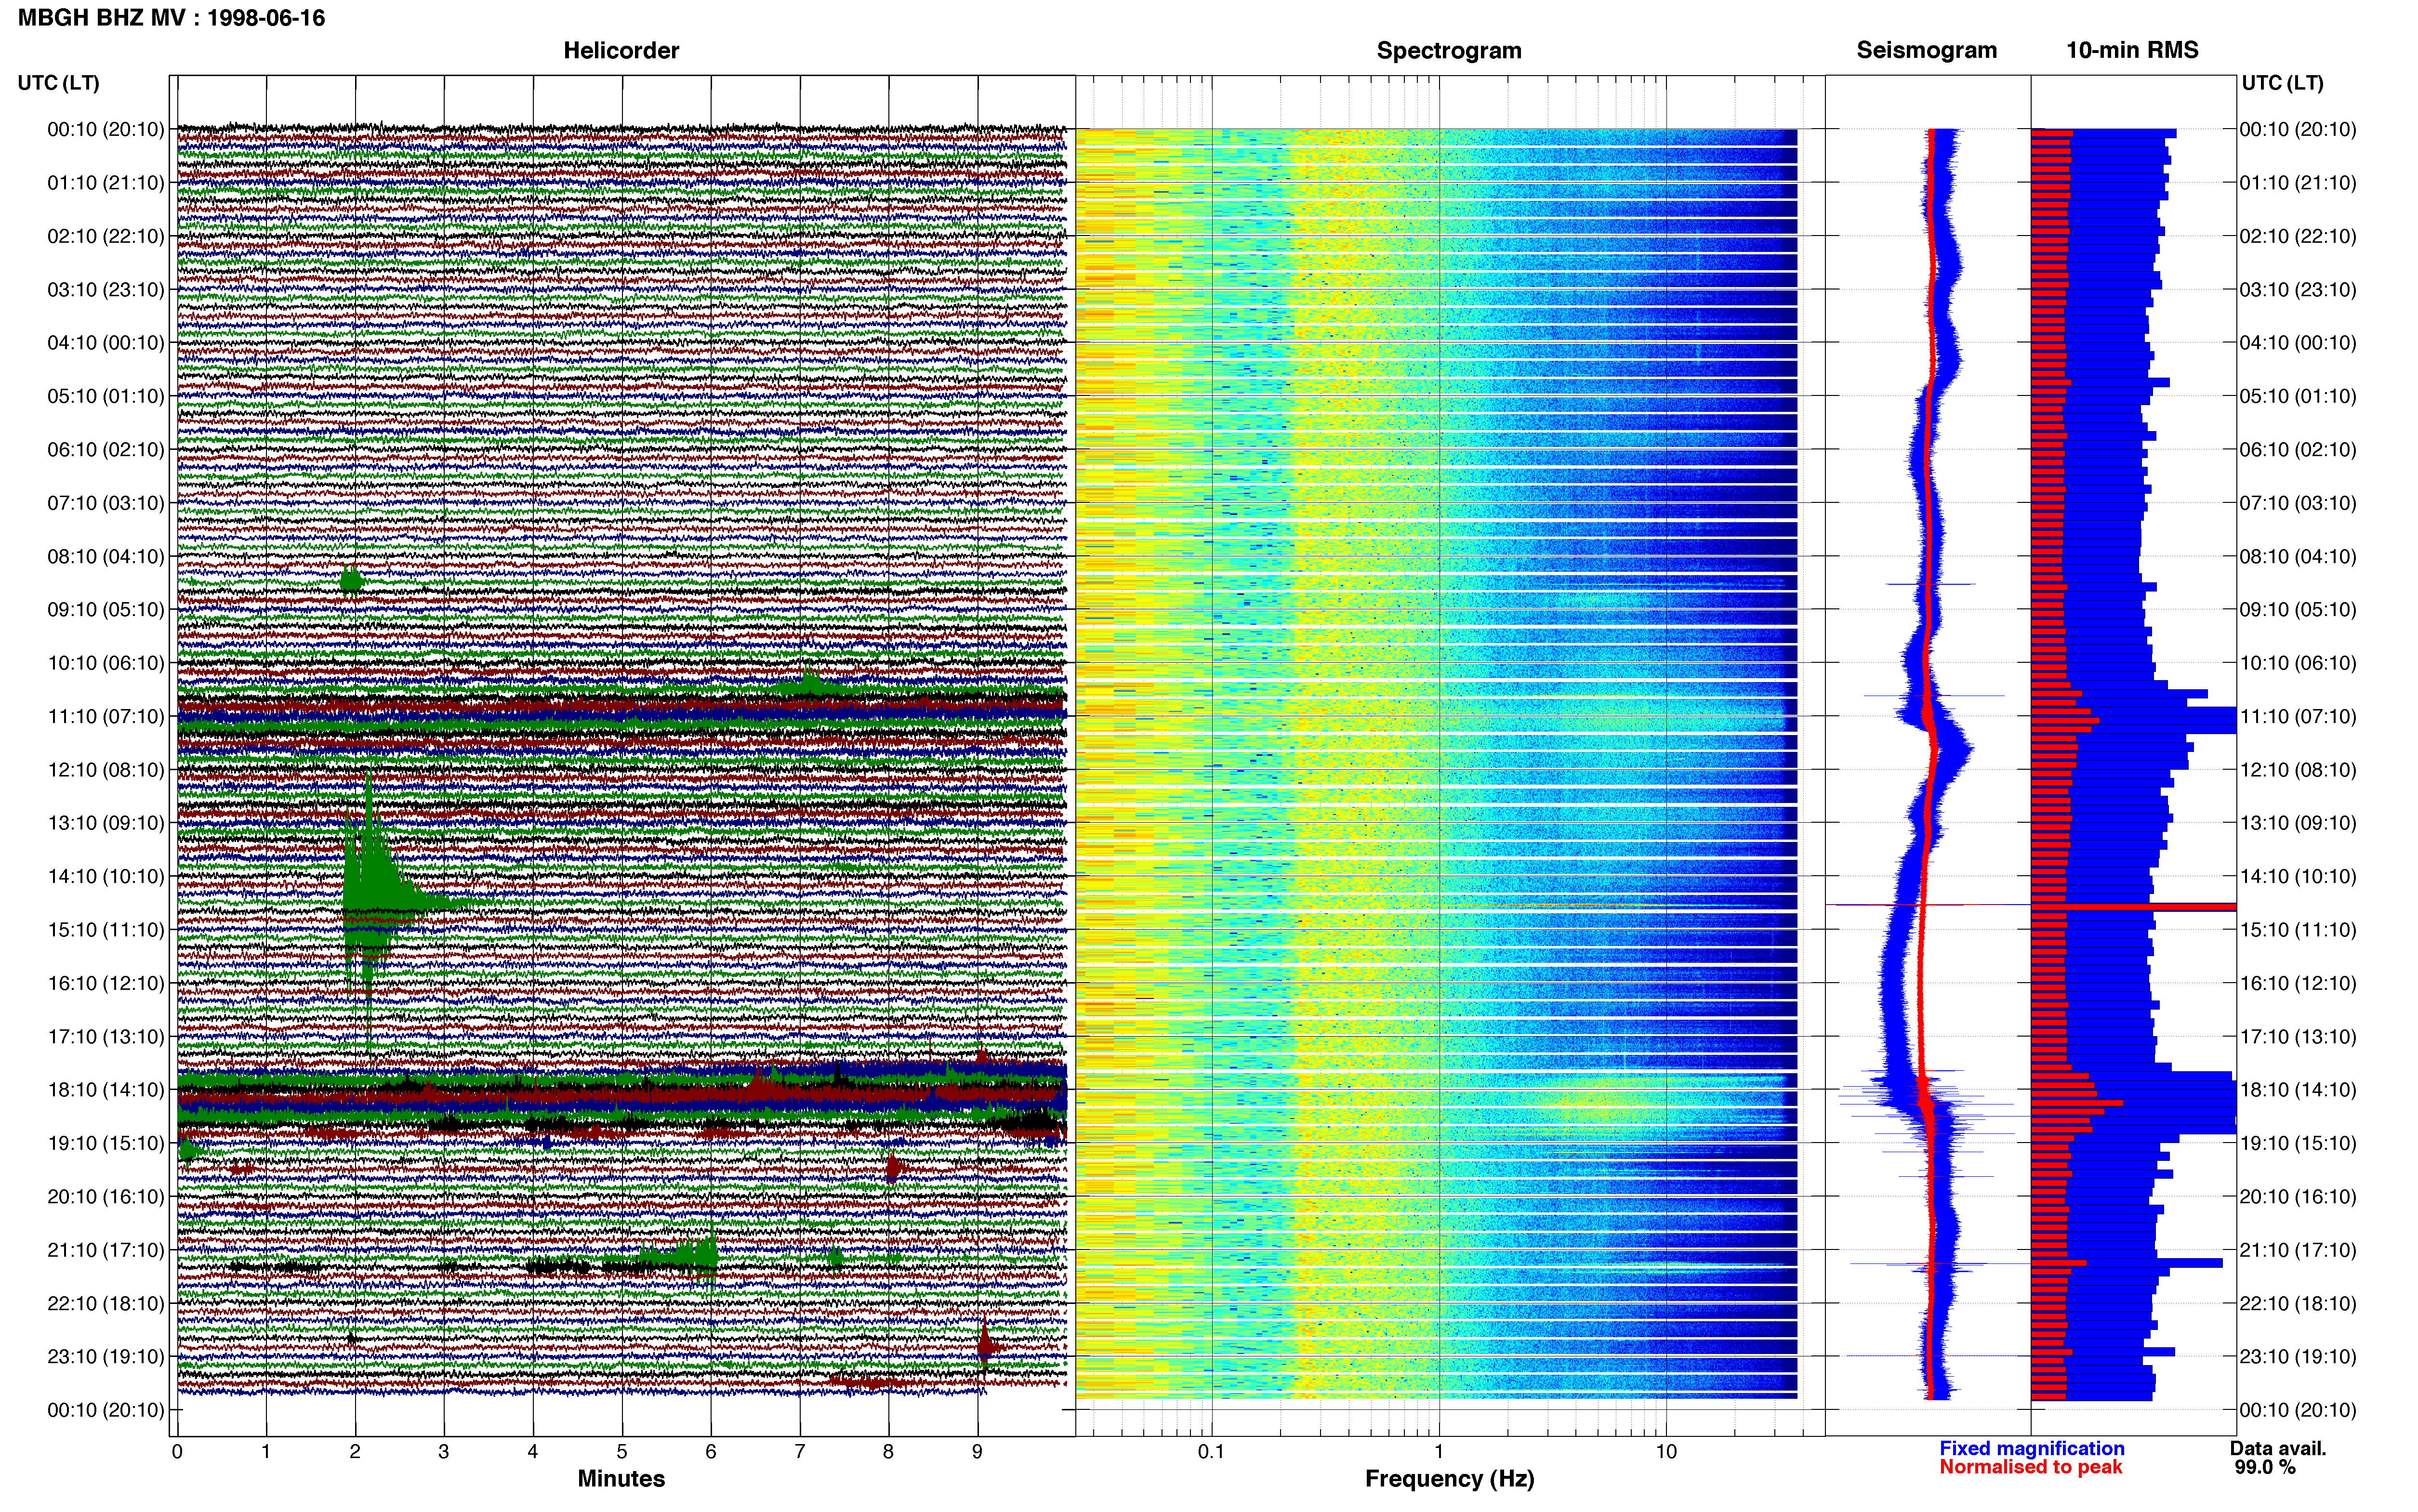Click the frequency tick label '10'

(x=1666, y=1451)
